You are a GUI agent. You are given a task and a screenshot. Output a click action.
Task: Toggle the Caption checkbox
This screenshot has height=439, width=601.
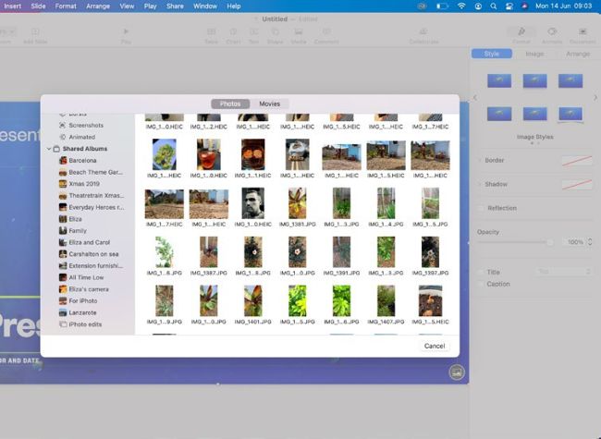coord(481,284)
